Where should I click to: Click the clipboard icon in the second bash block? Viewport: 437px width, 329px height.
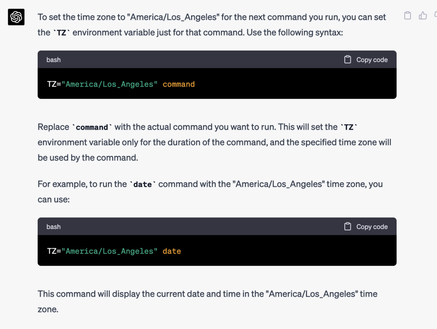pyautogui.click(x=348, y=227)
